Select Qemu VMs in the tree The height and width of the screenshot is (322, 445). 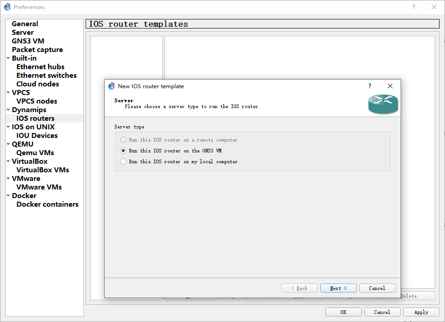35,153
